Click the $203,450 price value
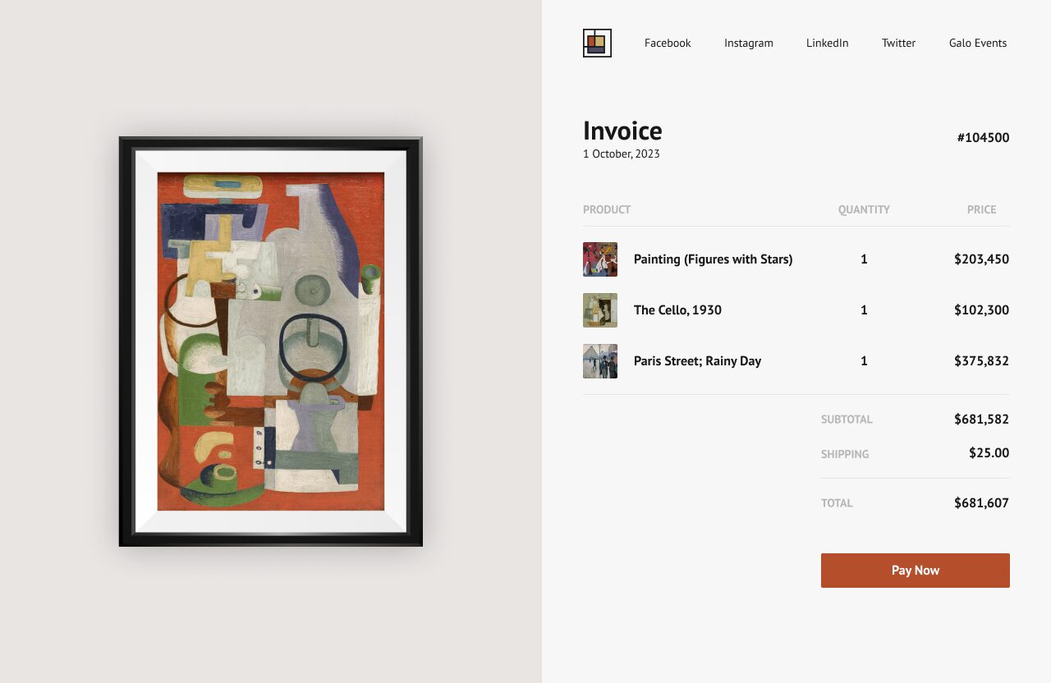 982,259
